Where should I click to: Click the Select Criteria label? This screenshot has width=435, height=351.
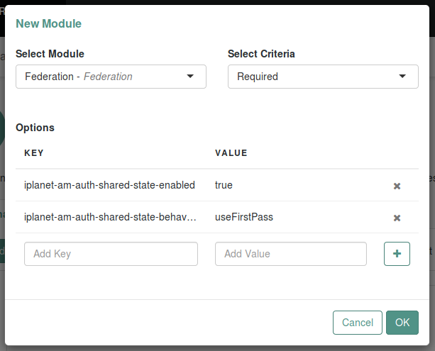[x=261, y=53]
